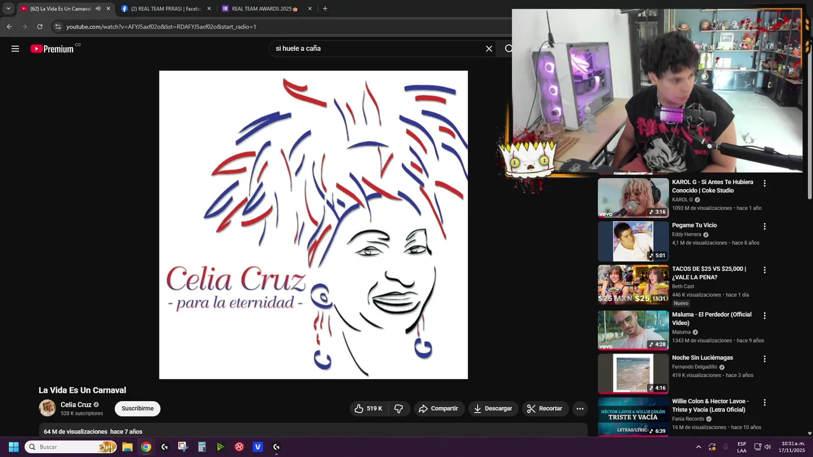Open the Beth Cast channel link
The height and width of the screenshot is (457, 813).
tap(683, 287)
